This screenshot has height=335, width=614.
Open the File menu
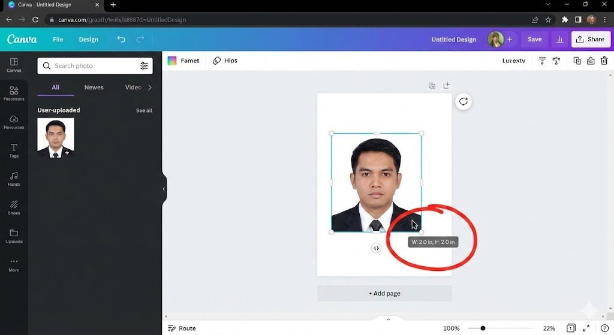[58, 40]
